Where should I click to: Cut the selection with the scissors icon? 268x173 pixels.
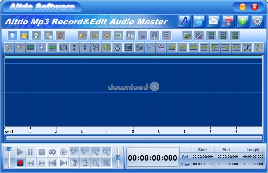pos(142,36)
